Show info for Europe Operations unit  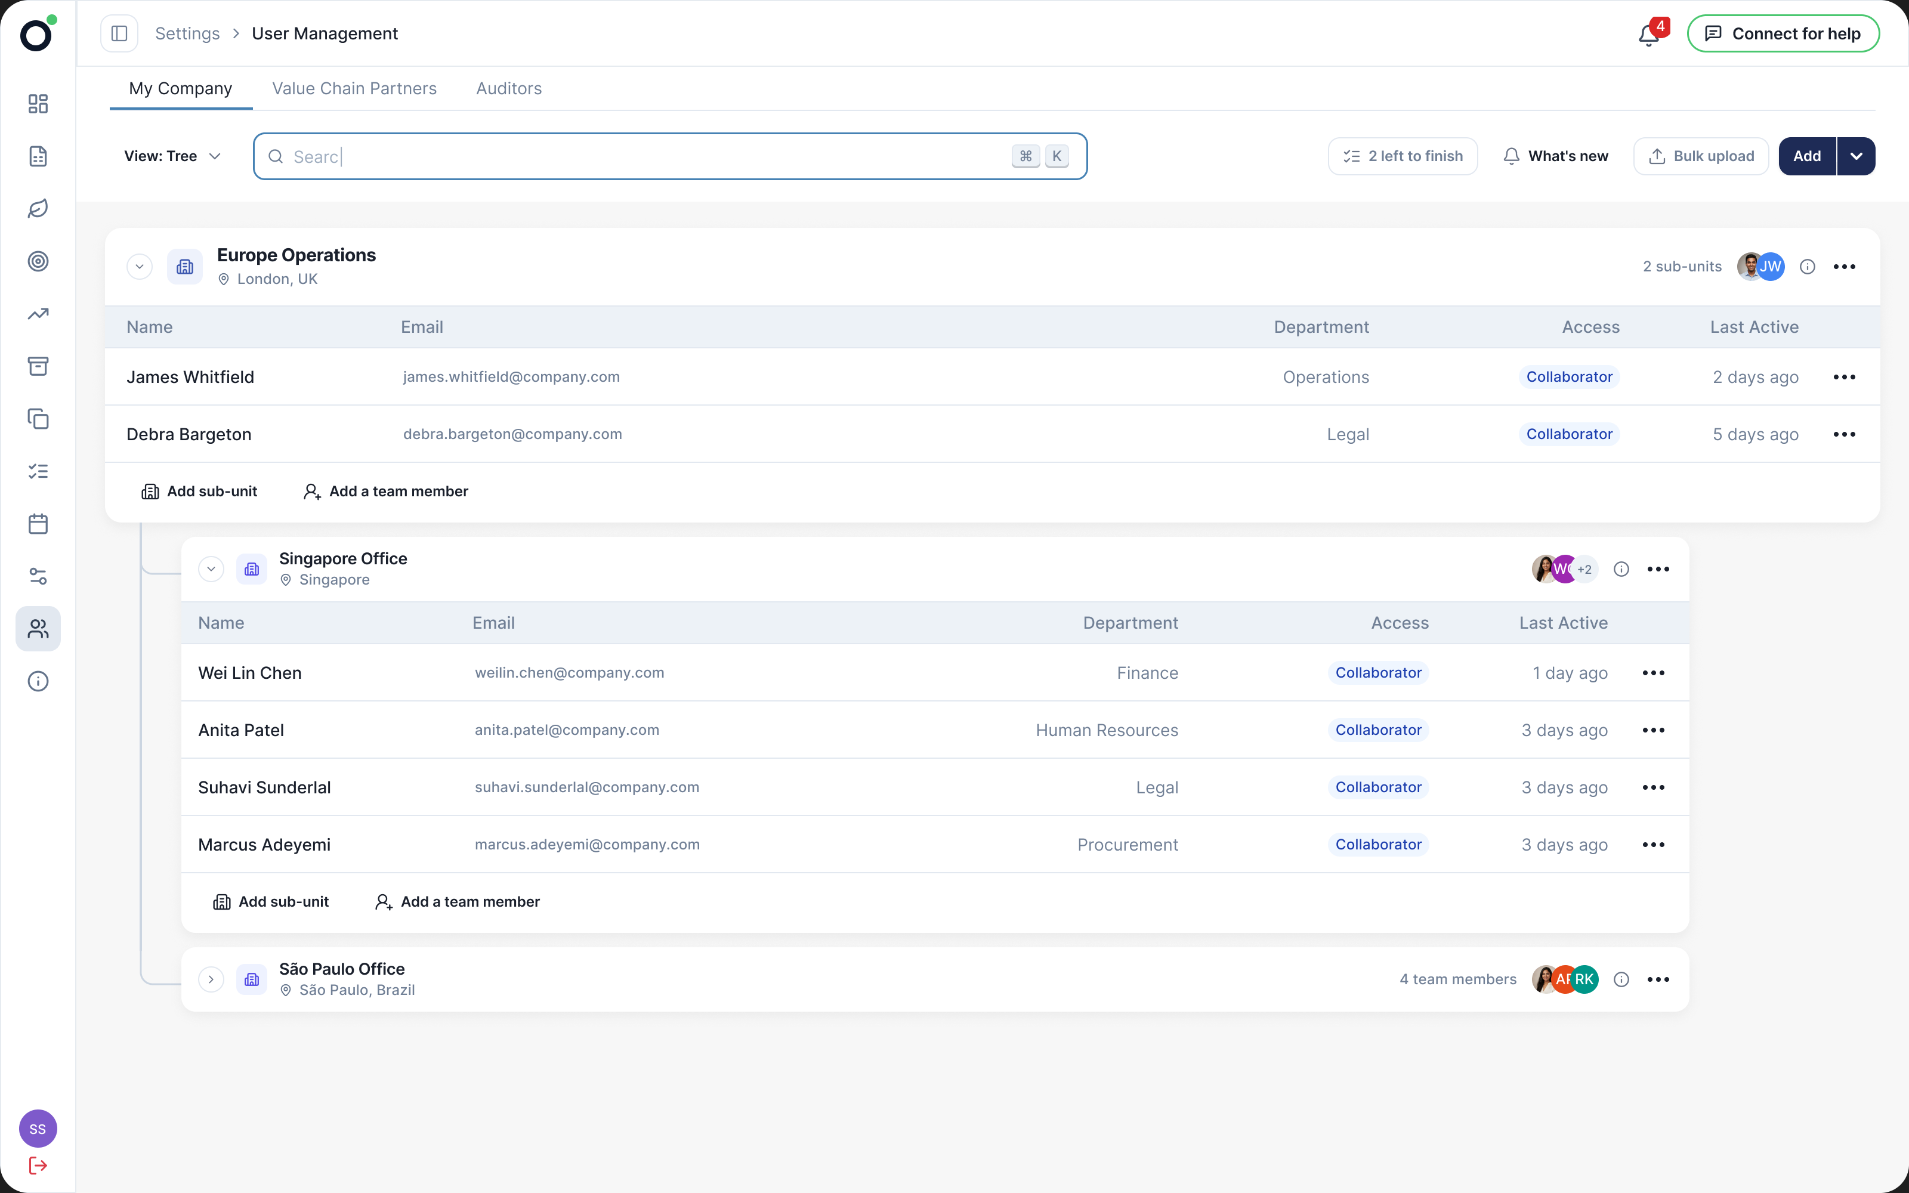[x=1807, y=267]
